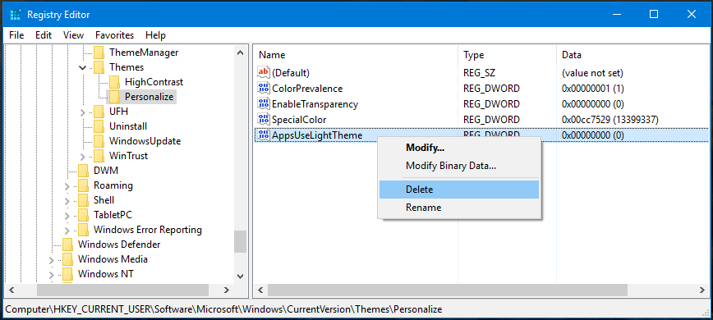Click the Windows Error Reporting folder icon
Viewport: 713px width, 320px height.
[83, 230]
